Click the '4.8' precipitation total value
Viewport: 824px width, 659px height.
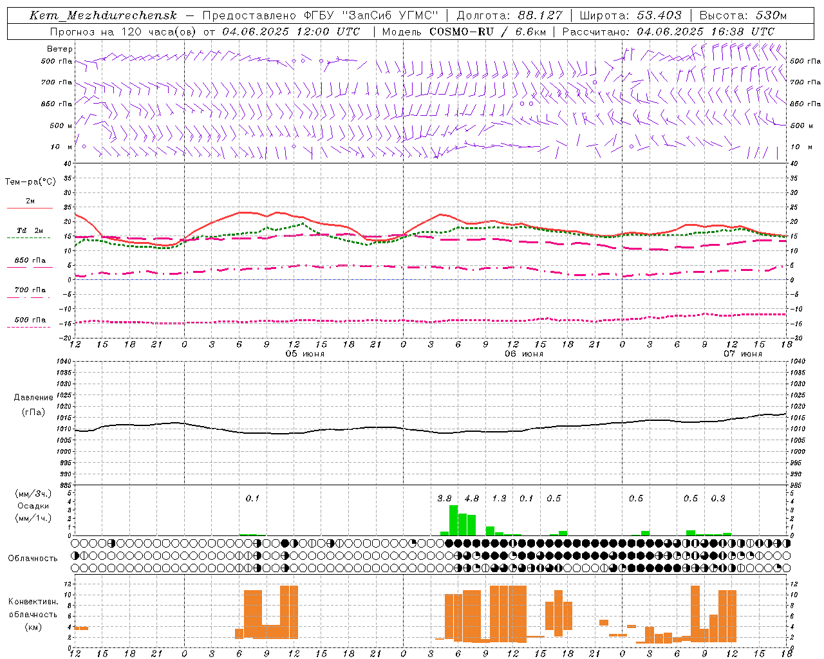tap(472, 498)
